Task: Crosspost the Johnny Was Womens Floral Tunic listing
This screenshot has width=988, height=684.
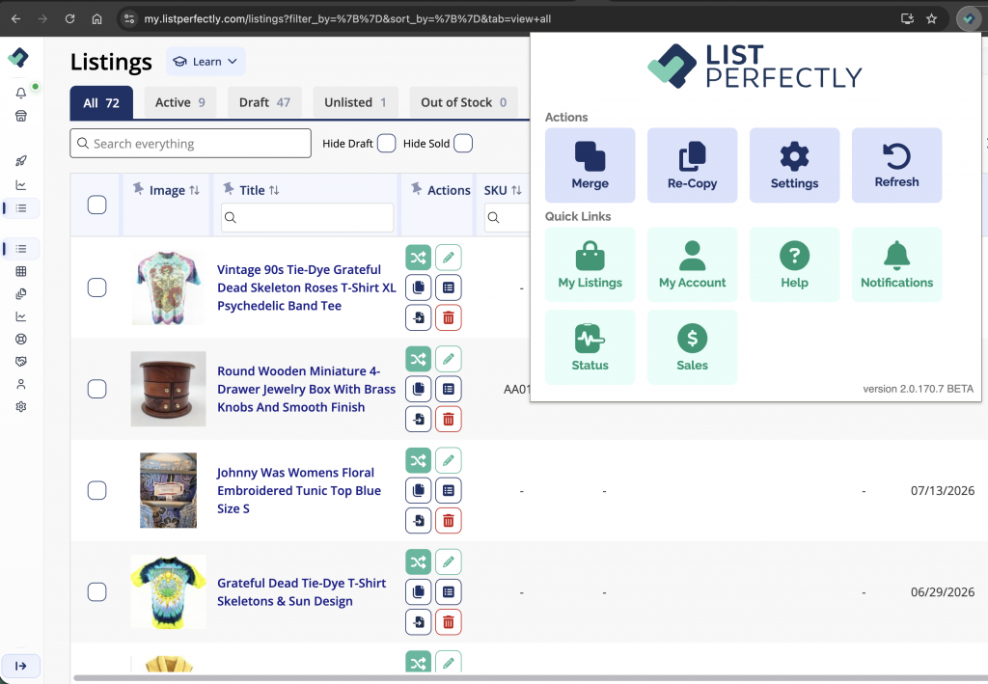Action: click(x=419, y=460)
